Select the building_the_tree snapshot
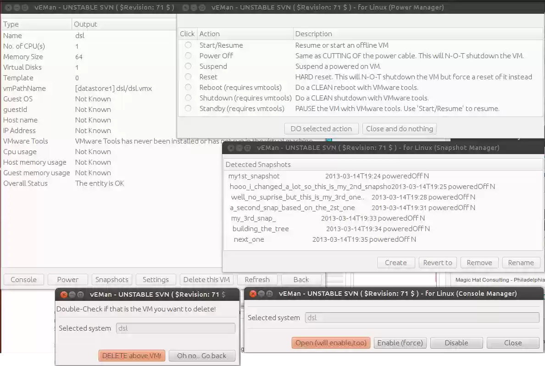 click(x=261, y=228)
